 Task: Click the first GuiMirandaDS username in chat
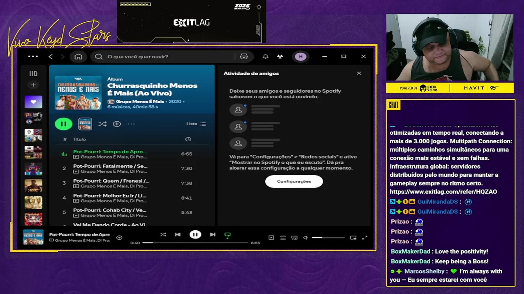click(x=437, y=202)
